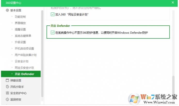The width and height of the screenshot is (179, 106).
Task: Click the right content pane scrollbar
Action: point(173,88)
